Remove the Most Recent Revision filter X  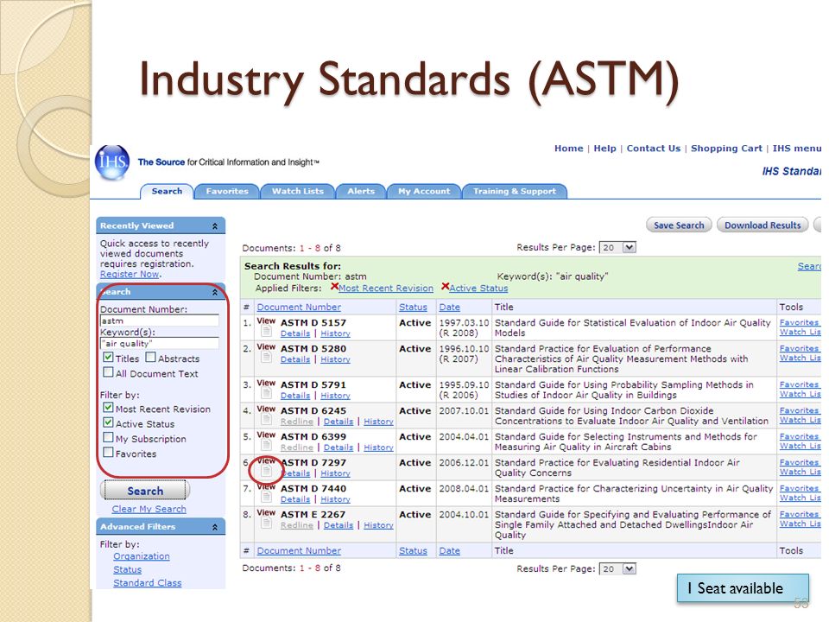click(x=334, y=287)
